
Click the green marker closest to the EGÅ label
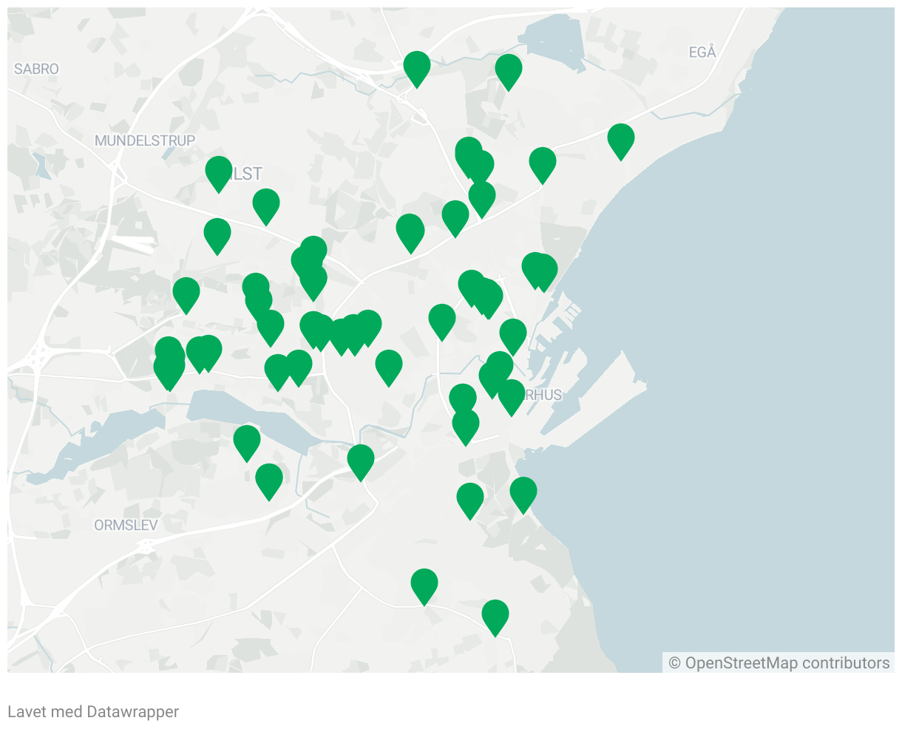coord(621,139)
